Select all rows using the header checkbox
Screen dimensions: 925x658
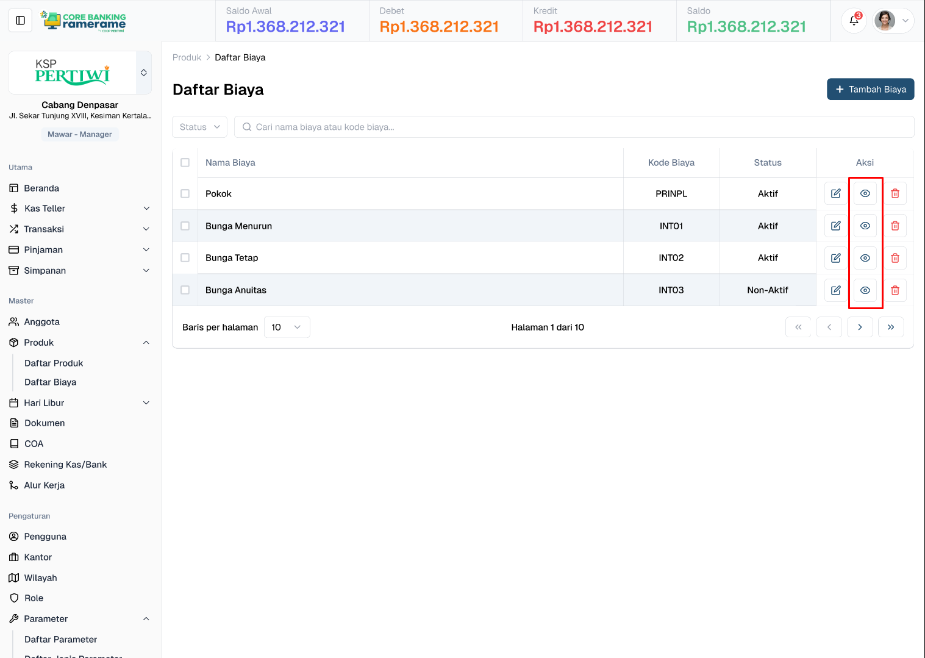pos(185,162)
